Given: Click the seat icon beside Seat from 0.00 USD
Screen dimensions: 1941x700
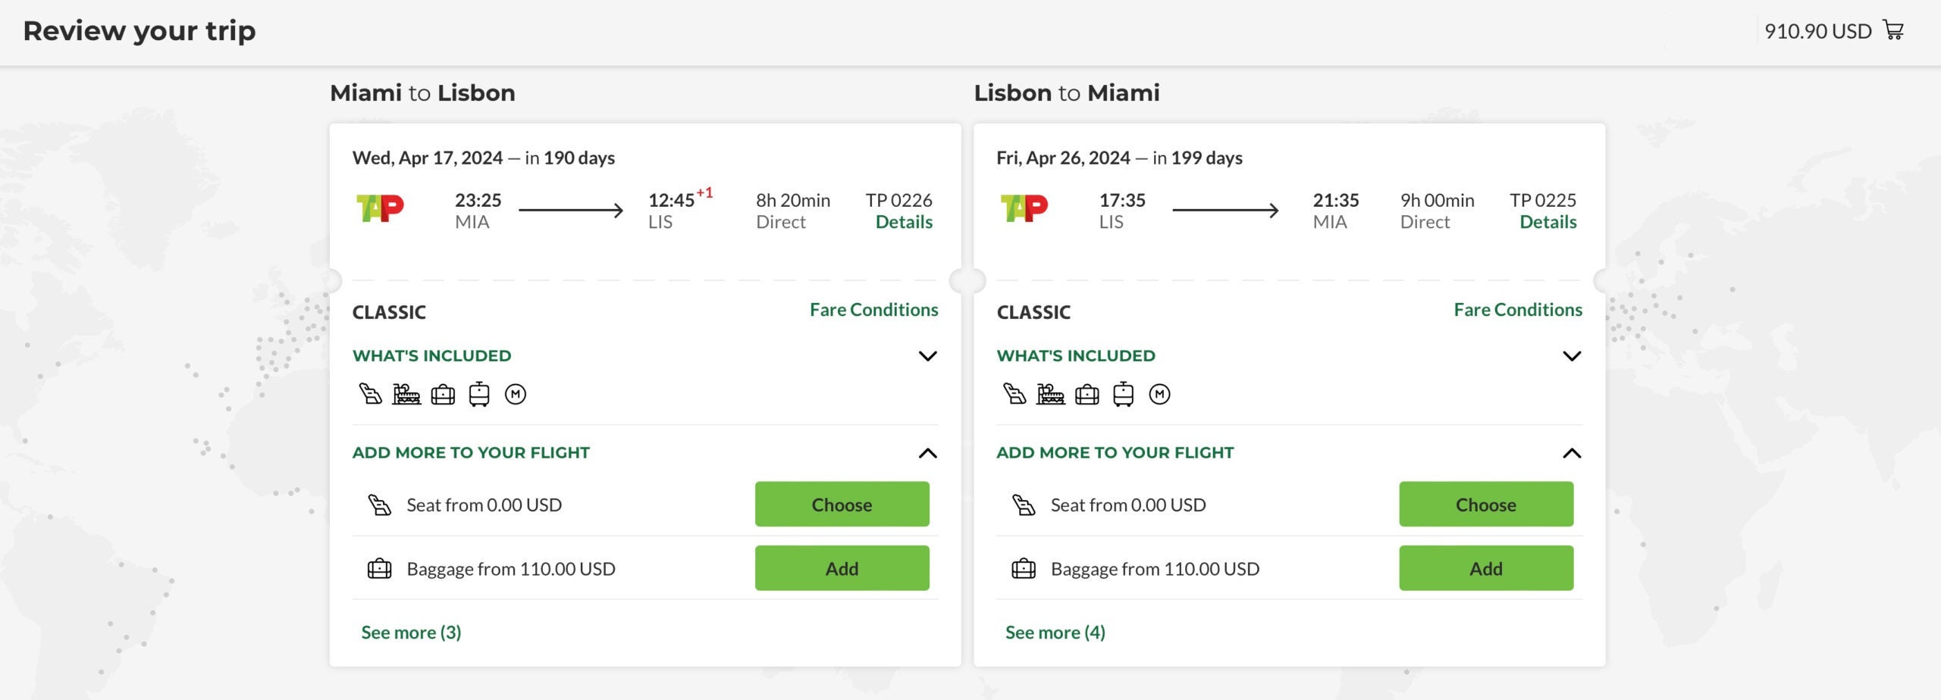Looking at the screenshot, I should (x=378, y=504).
